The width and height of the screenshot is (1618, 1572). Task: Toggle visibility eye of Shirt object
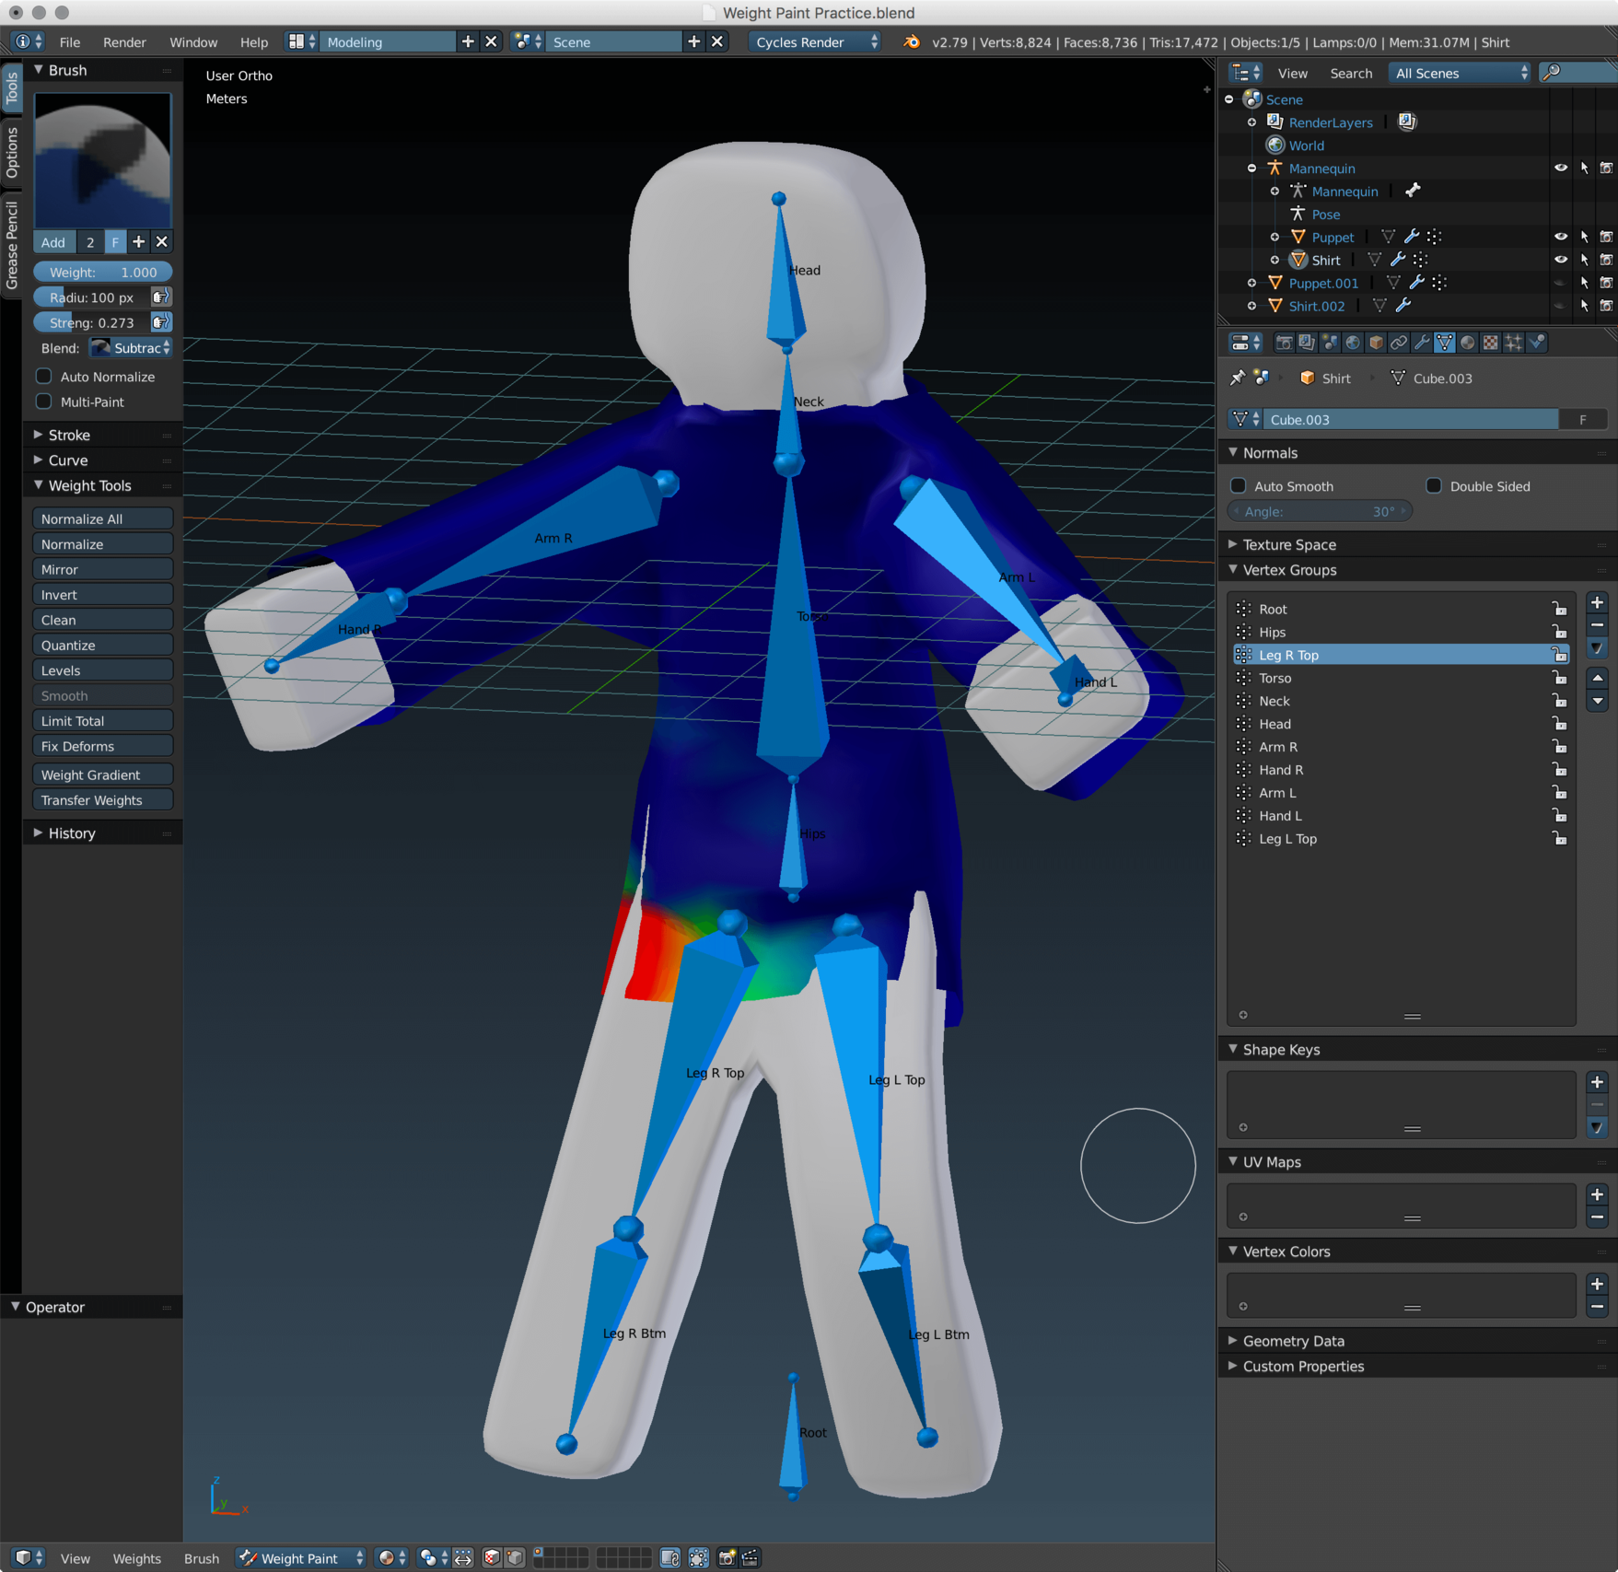point(1561,260)
